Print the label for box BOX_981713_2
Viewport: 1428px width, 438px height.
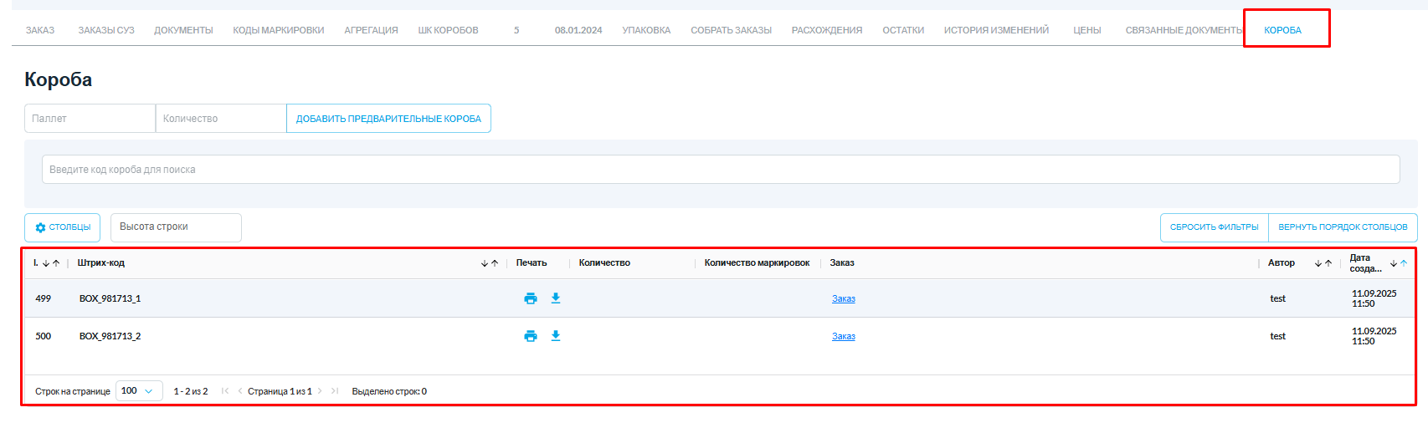pyautogui.click(x=531, y=336)
